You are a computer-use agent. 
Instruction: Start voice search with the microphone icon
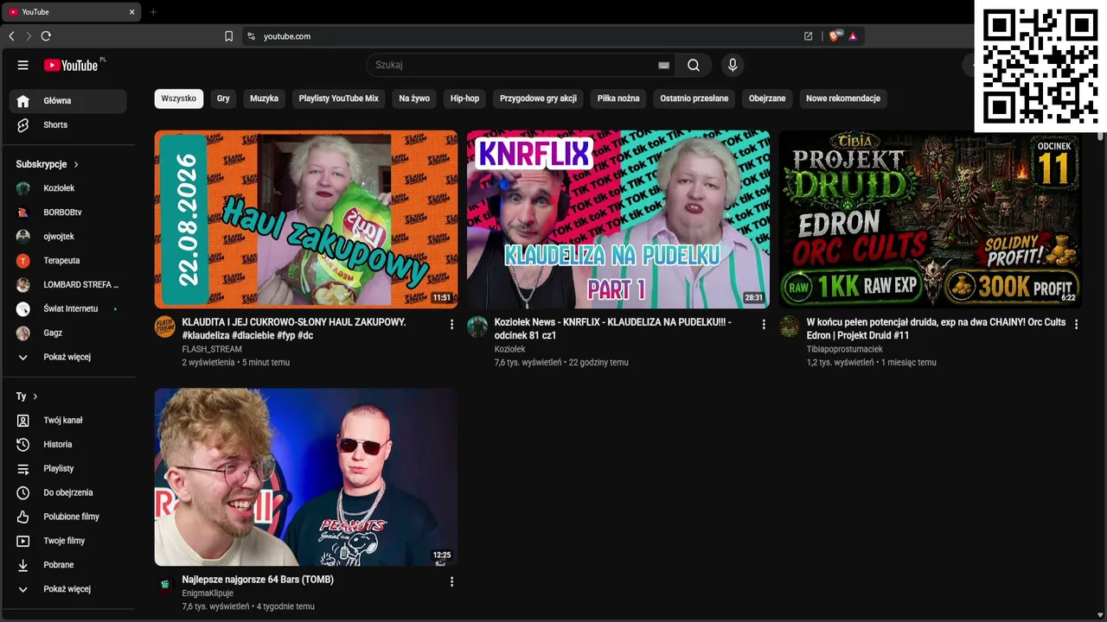click(x=733, y=65)
